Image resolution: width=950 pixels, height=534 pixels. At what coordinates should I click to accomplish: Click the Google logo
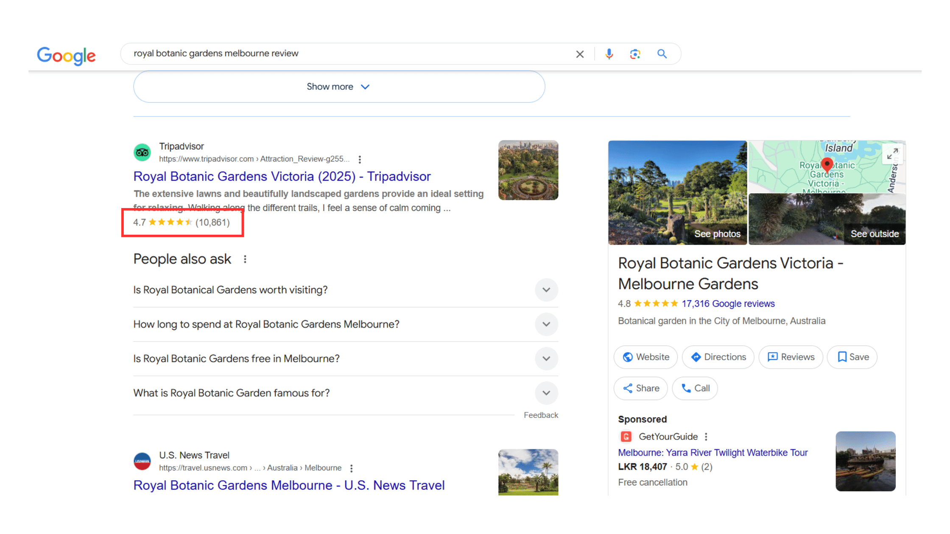point(66,55)
